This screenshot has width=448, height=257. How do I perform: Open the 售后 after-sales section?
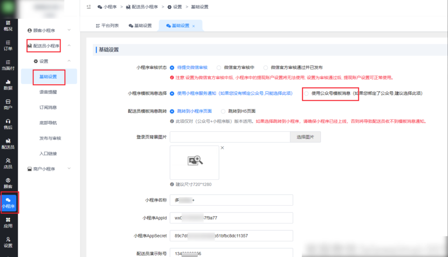pos(8,124)
